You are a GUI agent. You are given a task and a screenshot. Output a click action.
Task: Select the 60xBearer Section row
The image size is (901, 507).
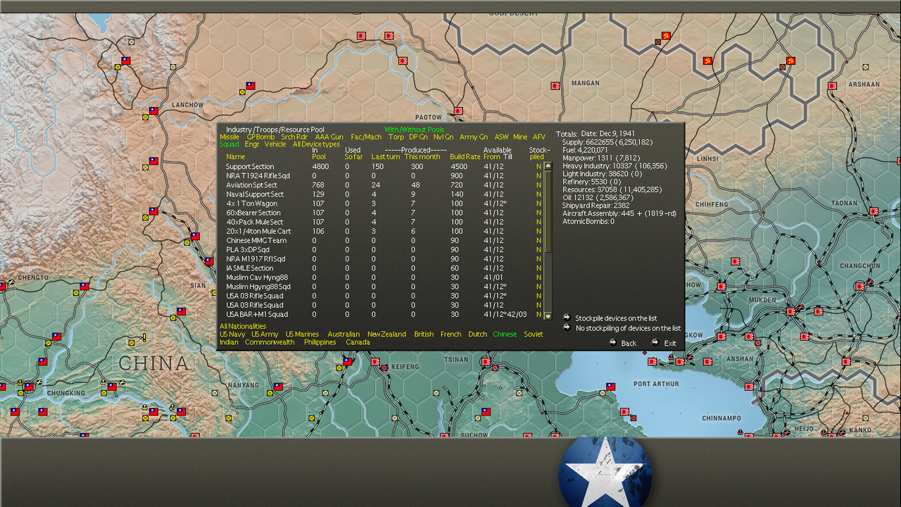point(384,213)
